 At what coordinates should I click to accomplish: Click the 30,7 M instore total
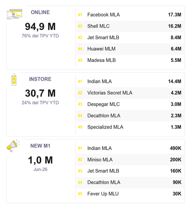tap(40, 93)
